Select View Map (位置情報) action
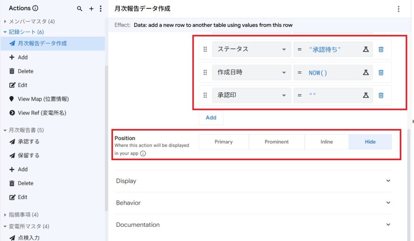414x241 pixels. pyautogui.click(x=43, y=99)
